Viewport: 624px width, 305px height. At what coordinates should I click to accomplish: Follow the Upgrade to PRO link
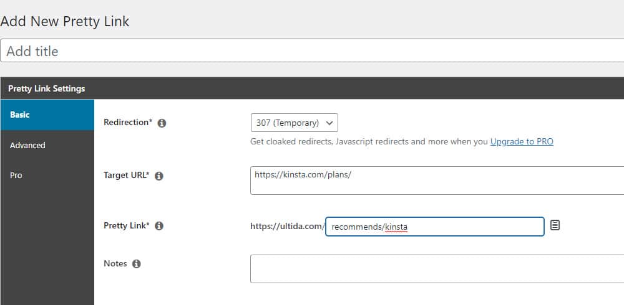pyautogui.click(x=522, y=141)
